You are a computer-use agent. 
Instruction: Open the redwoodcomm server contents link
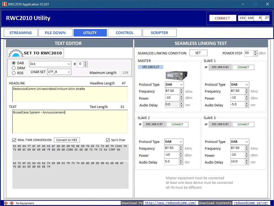[251, 203]
